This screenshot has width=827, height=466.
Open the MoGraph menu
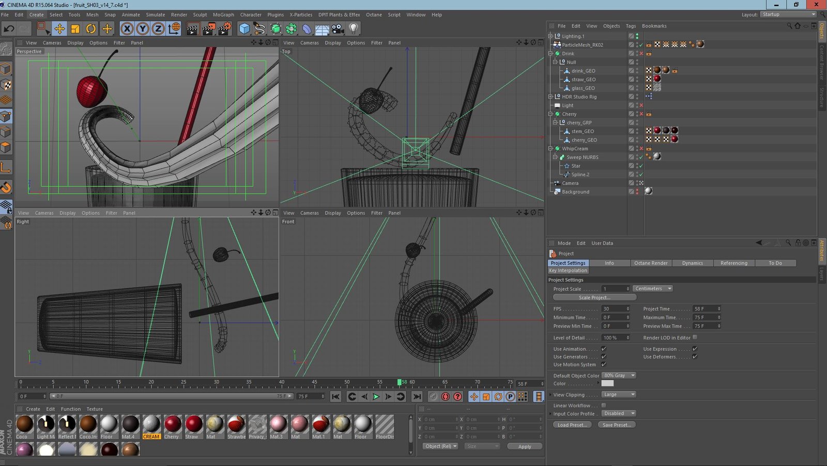223,14
